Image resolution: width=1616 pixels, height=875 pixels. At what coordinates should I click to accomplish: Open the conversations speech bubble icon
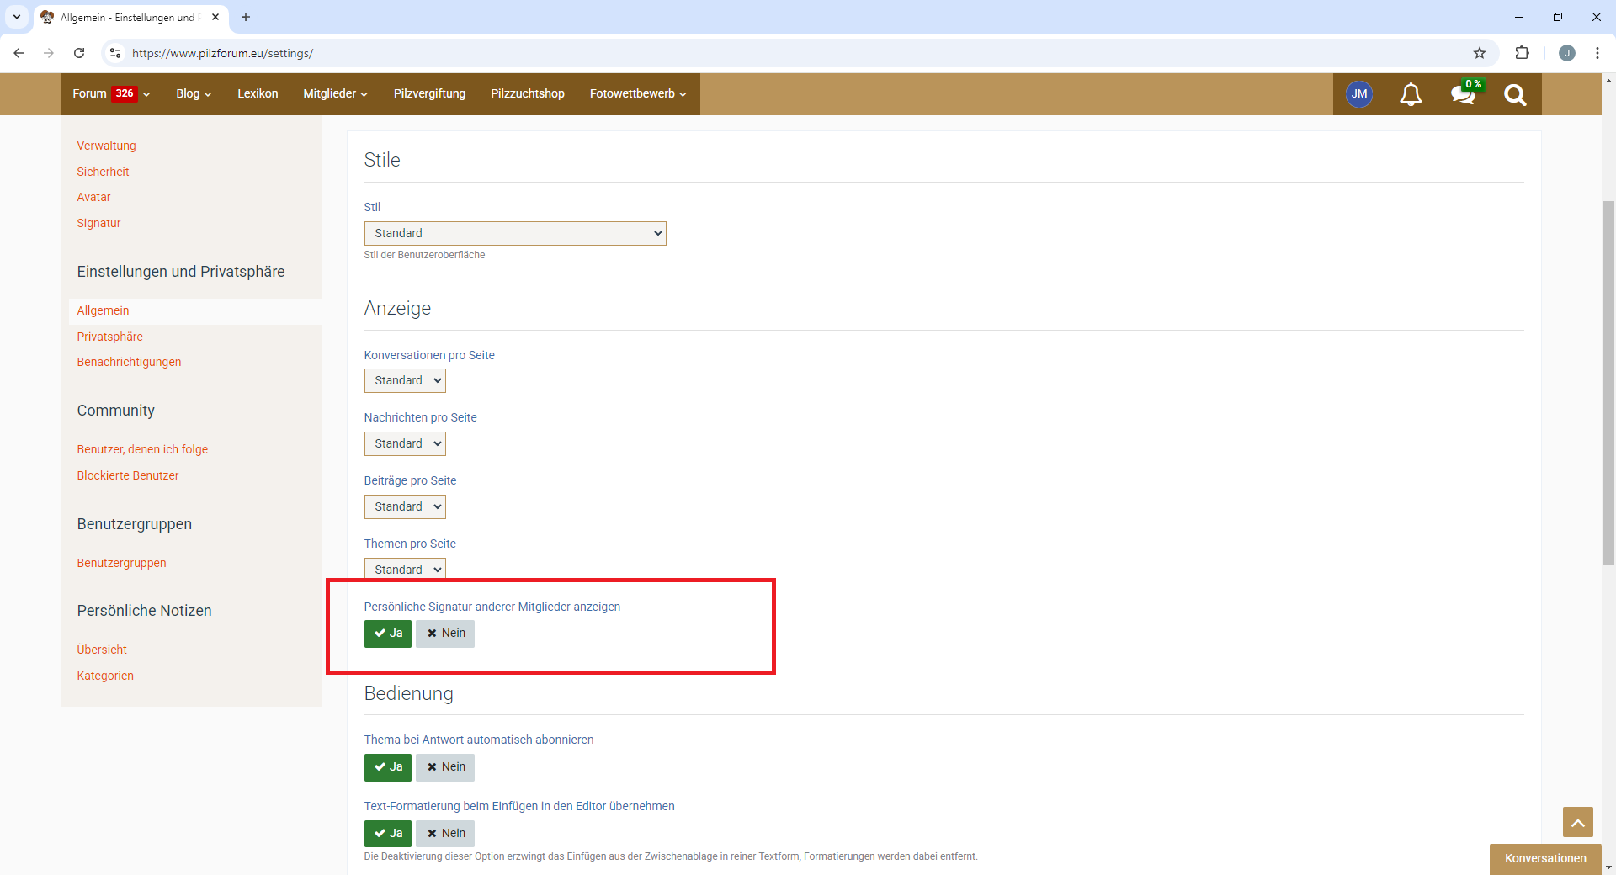(x=1463, y=94)
